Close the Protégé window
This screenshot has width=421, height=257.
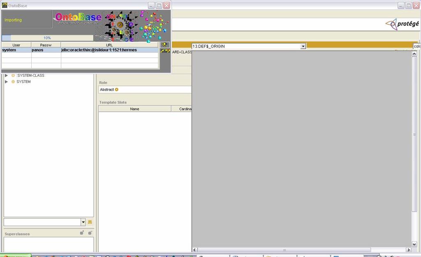tap(416, 5)
